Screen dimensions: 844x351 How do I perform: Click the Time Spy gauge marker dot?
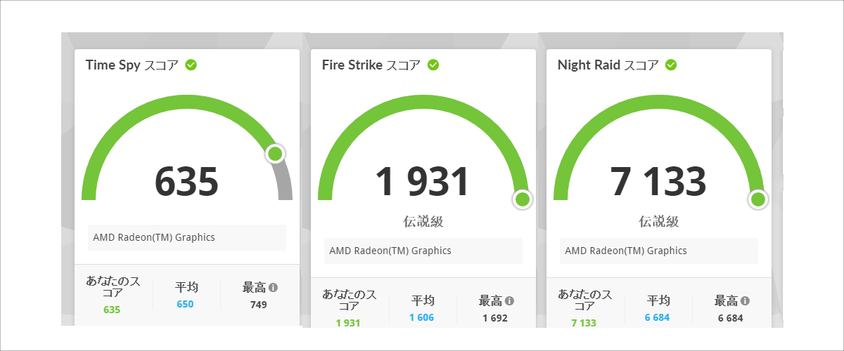point(275,154)
